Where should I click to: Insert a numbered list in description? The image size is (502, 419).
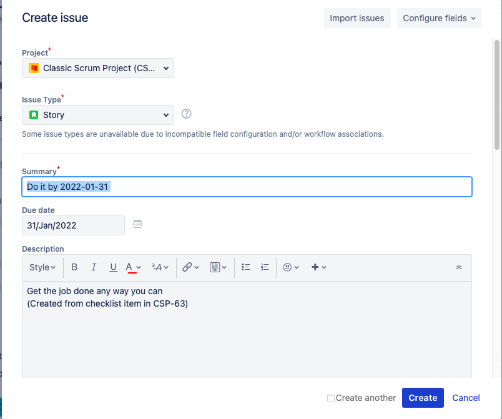tap(265, 267)
